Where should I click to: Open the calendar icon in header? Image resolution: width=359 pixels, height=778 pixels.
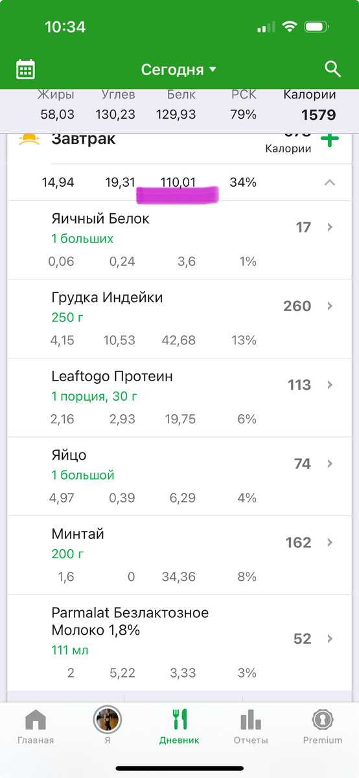26,69
